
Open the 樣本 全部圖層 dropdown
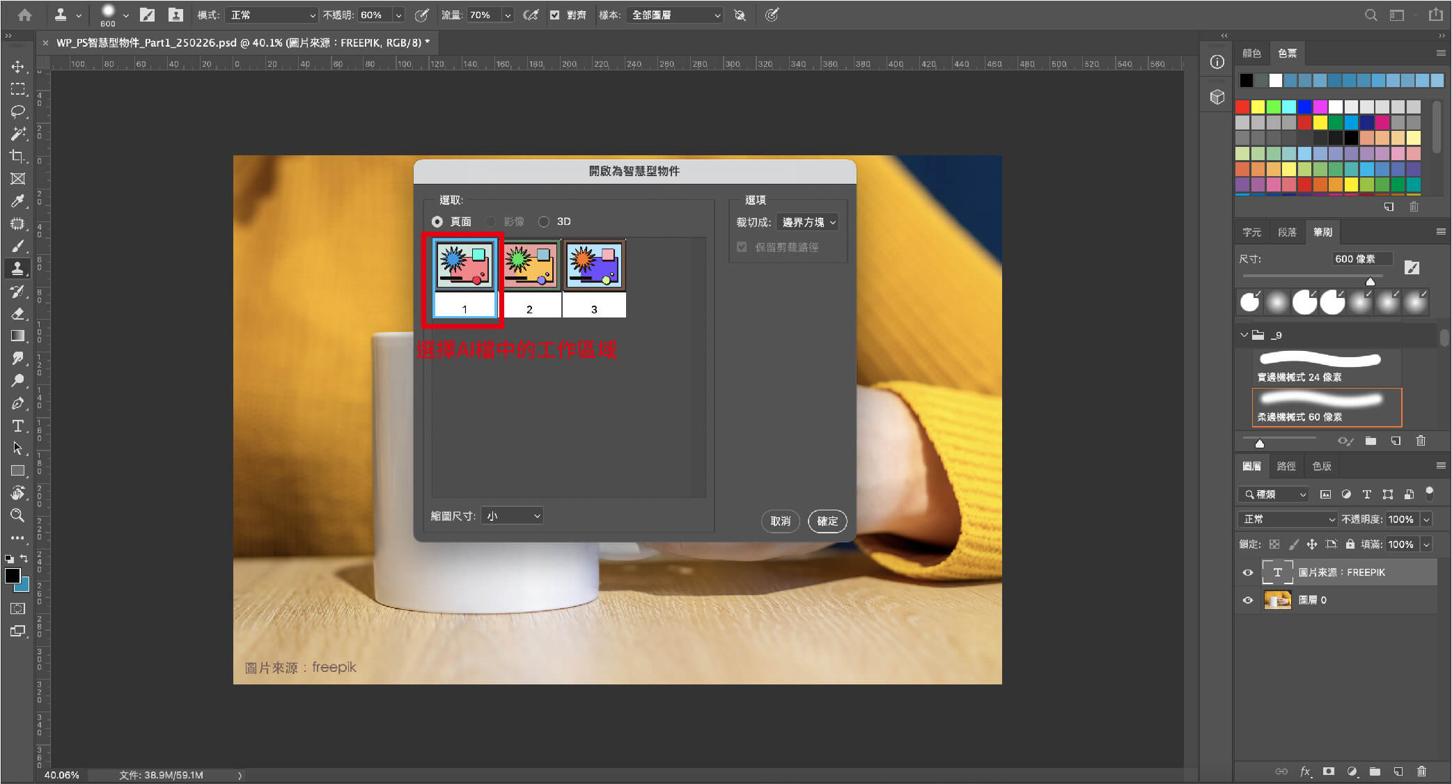[676, 15]
